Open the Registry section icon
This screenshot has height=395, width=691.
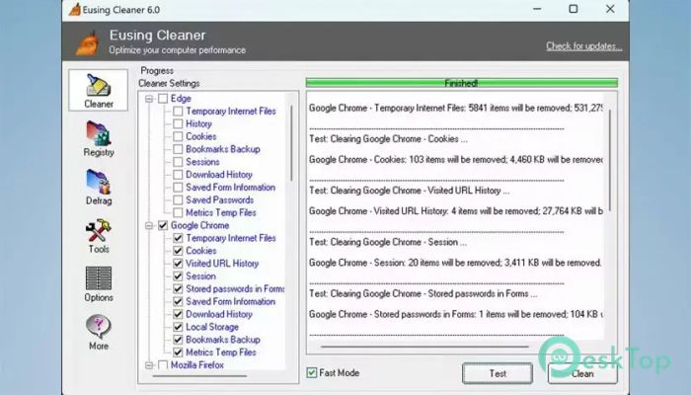(99, 138)
